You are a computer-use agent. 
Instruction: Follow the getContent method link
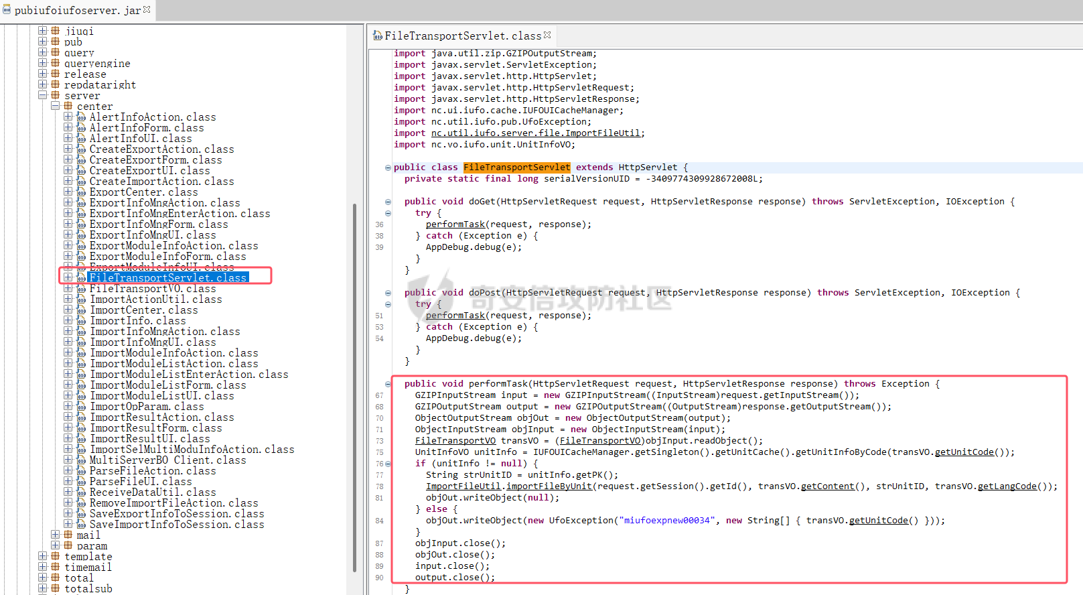[x=827, y=486]
